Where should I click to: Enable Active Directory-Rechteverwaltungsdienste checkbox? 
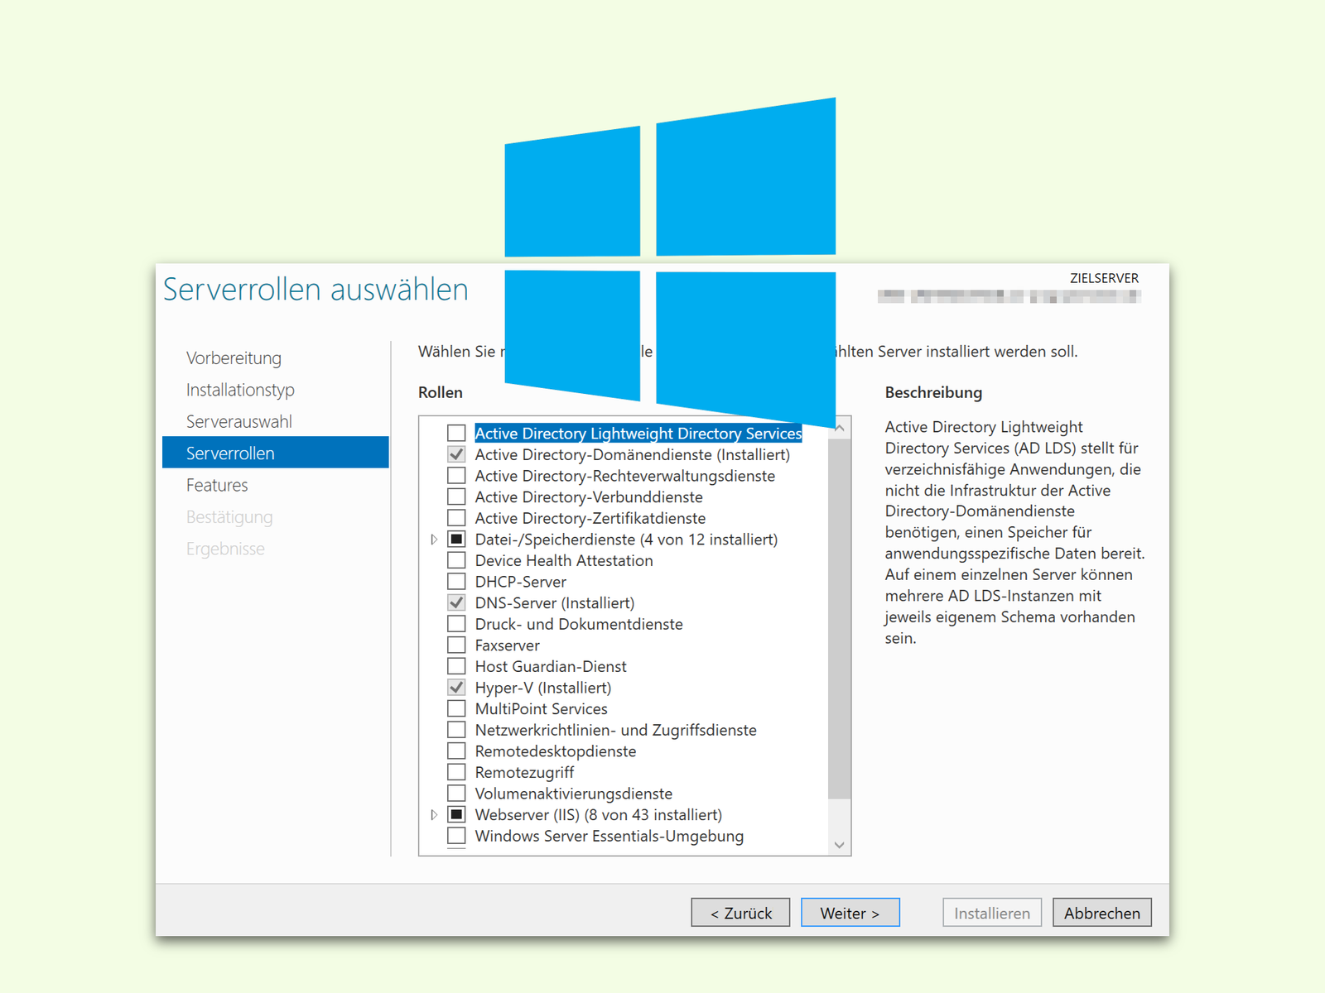click(x=456, y=476)
